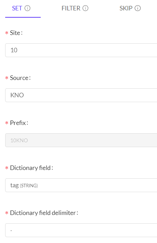Click the red asterisk beside Source

[x=7, y=78]
